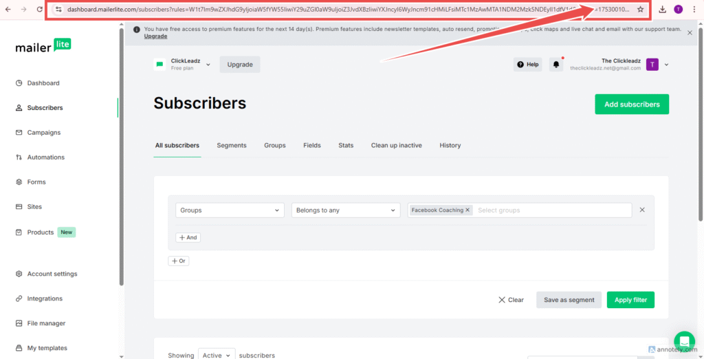Viewport: 704px width, 359px height.
Task: Open the Belongs to any condition dropdown
Action: [346, 210]
